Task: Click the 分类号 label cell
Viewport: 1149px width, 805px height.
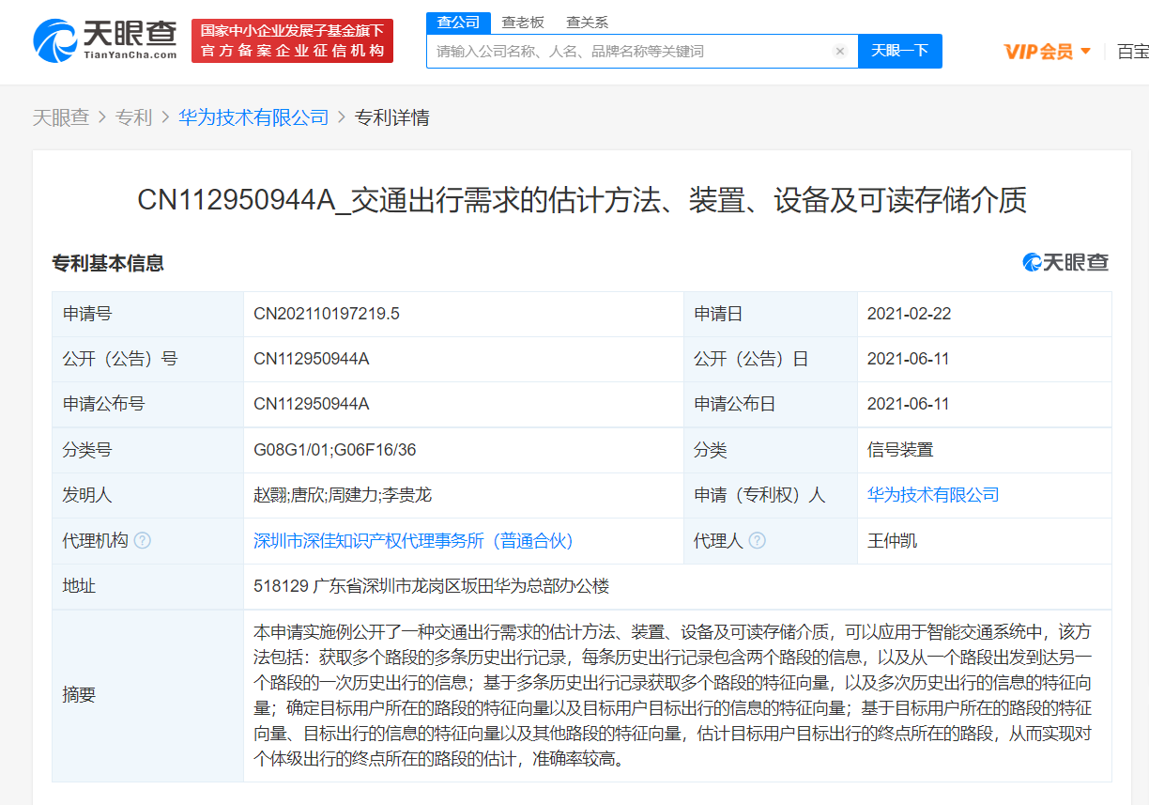Action: (147, 450)
